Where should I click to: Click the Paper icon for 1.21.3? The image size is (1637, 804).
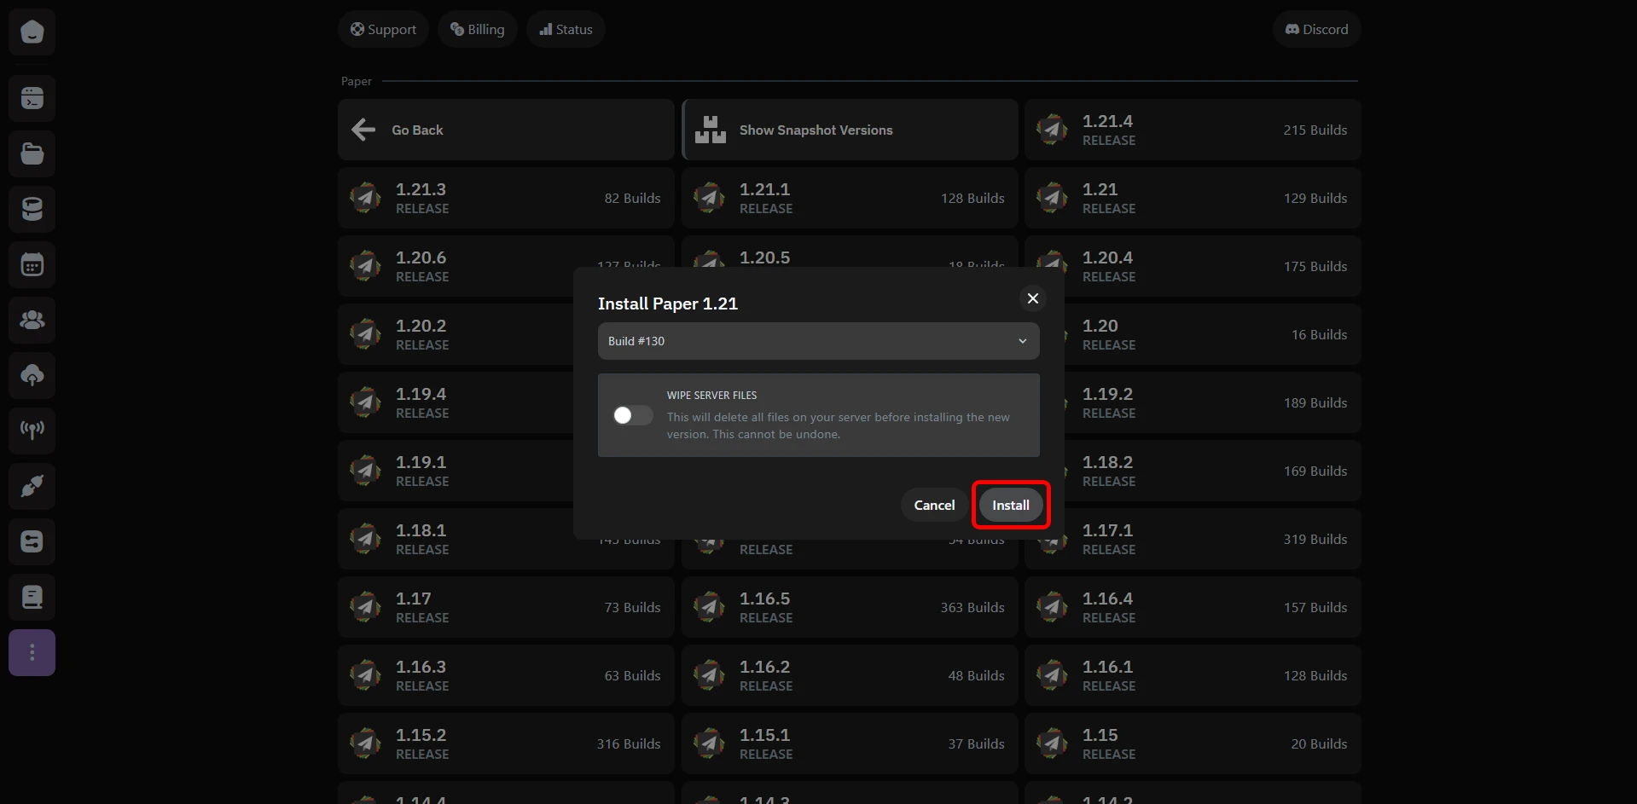(365, 198)
